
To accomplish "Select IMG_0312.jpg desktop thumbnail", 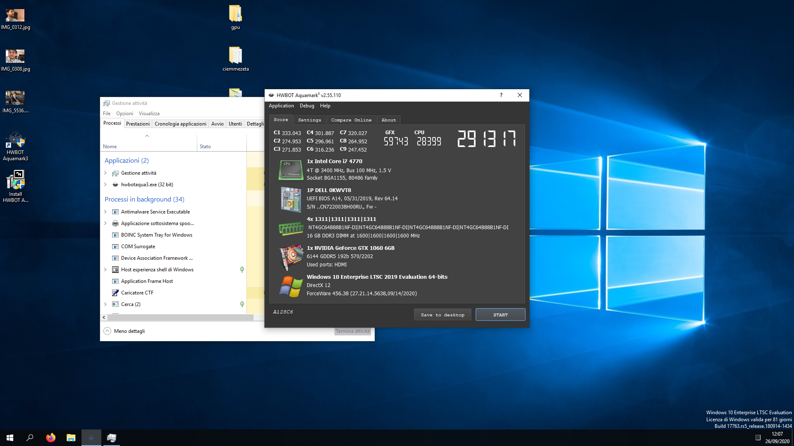I will 15,19.
